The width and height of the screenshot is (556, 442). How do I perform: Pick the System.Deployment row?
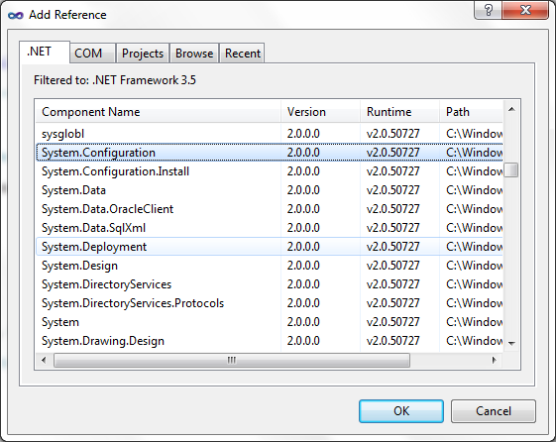point(270,247)
